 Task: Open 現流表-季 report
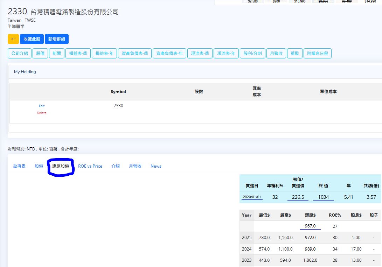point(200,53)
